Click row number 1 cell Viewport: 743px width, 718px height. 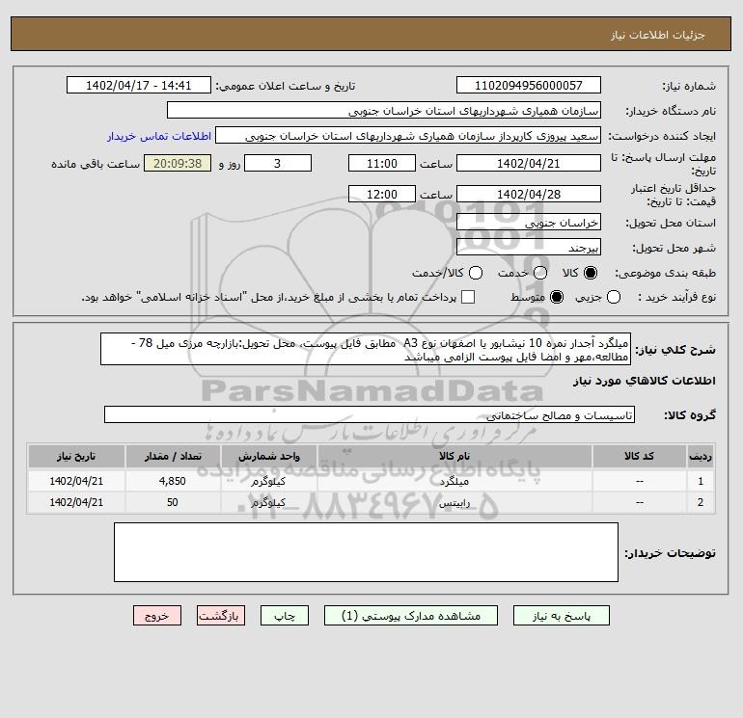click(x=701, y=481)
